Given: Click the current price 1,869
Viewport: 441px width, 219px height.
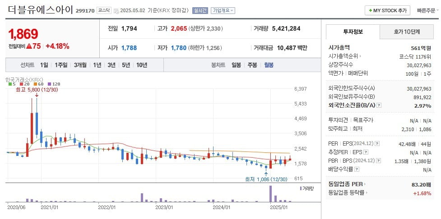Looking at the screenshot, I should click(x=23, y=34).
